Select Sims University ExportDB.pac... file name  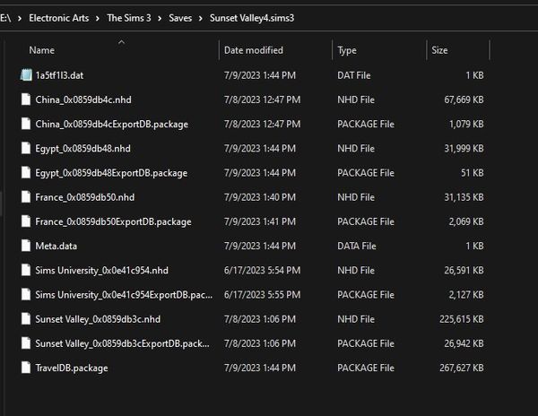pos(124,294)
